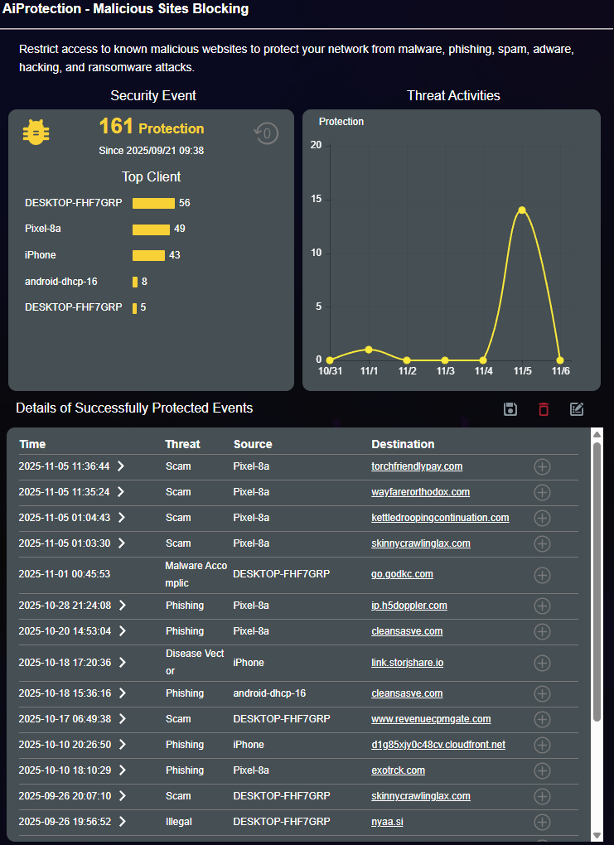The image size is (614, 845).
Task: Open the wayfarerorthodox.com destination link
Action: tap(420, 492)
